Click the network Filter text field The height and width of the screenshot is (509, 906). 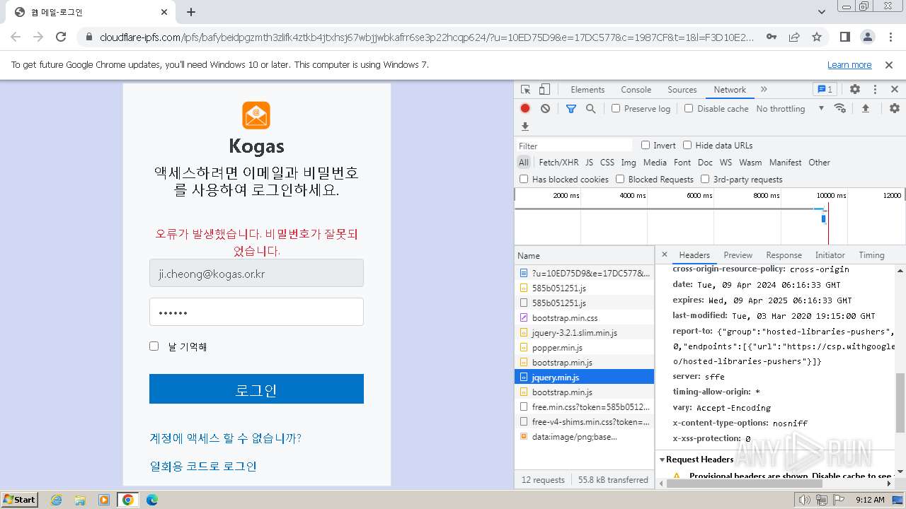coord(574,146)
